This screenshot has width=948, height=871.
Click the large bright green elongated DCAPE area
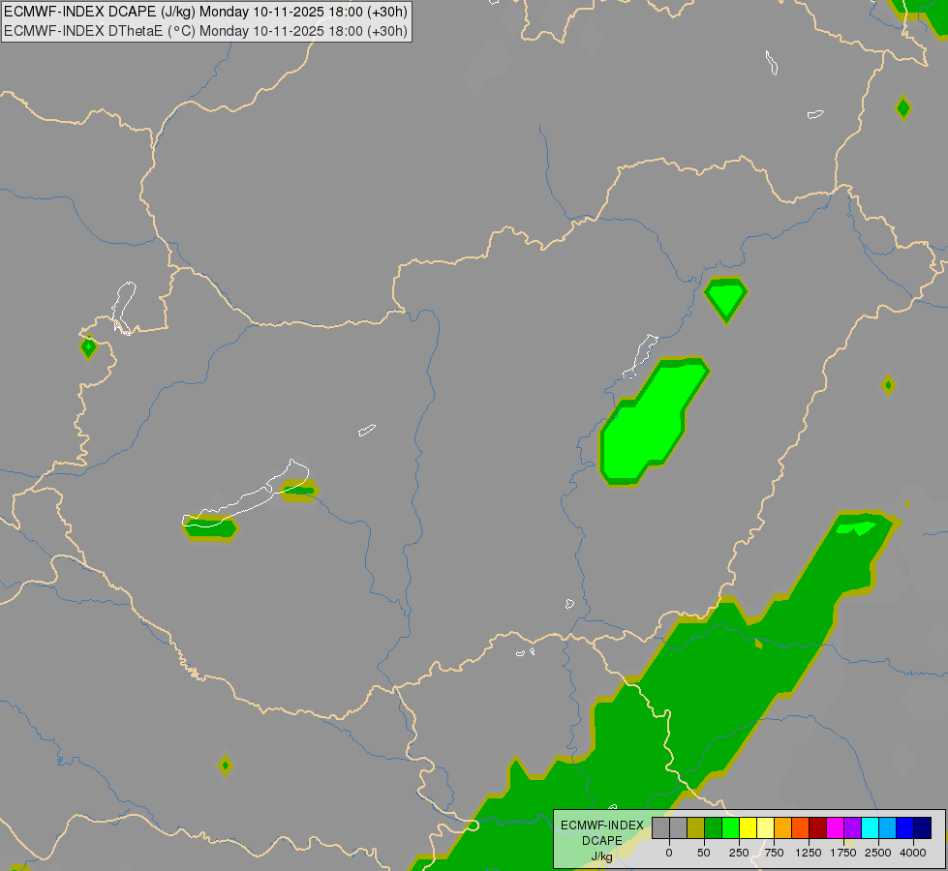(653, 421)
